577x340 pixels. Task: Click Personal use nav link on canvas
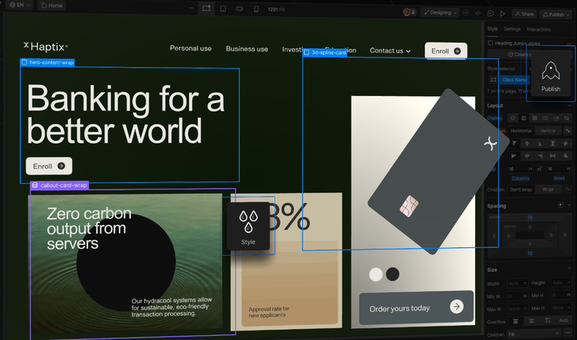[x=191, y=48]
